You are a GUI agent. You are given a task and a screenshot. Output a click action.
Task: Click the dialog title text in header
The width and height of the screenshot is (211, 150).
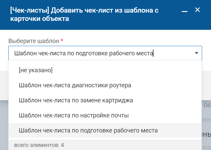[84, 14]
